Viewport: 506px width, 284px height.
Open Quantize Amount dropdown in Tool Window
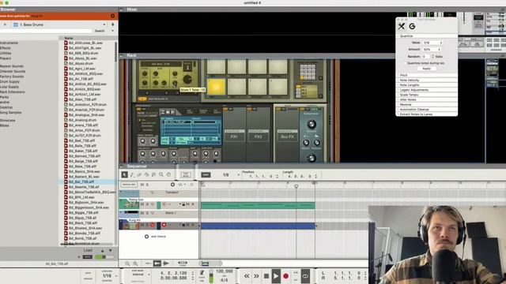coord(432,49)
